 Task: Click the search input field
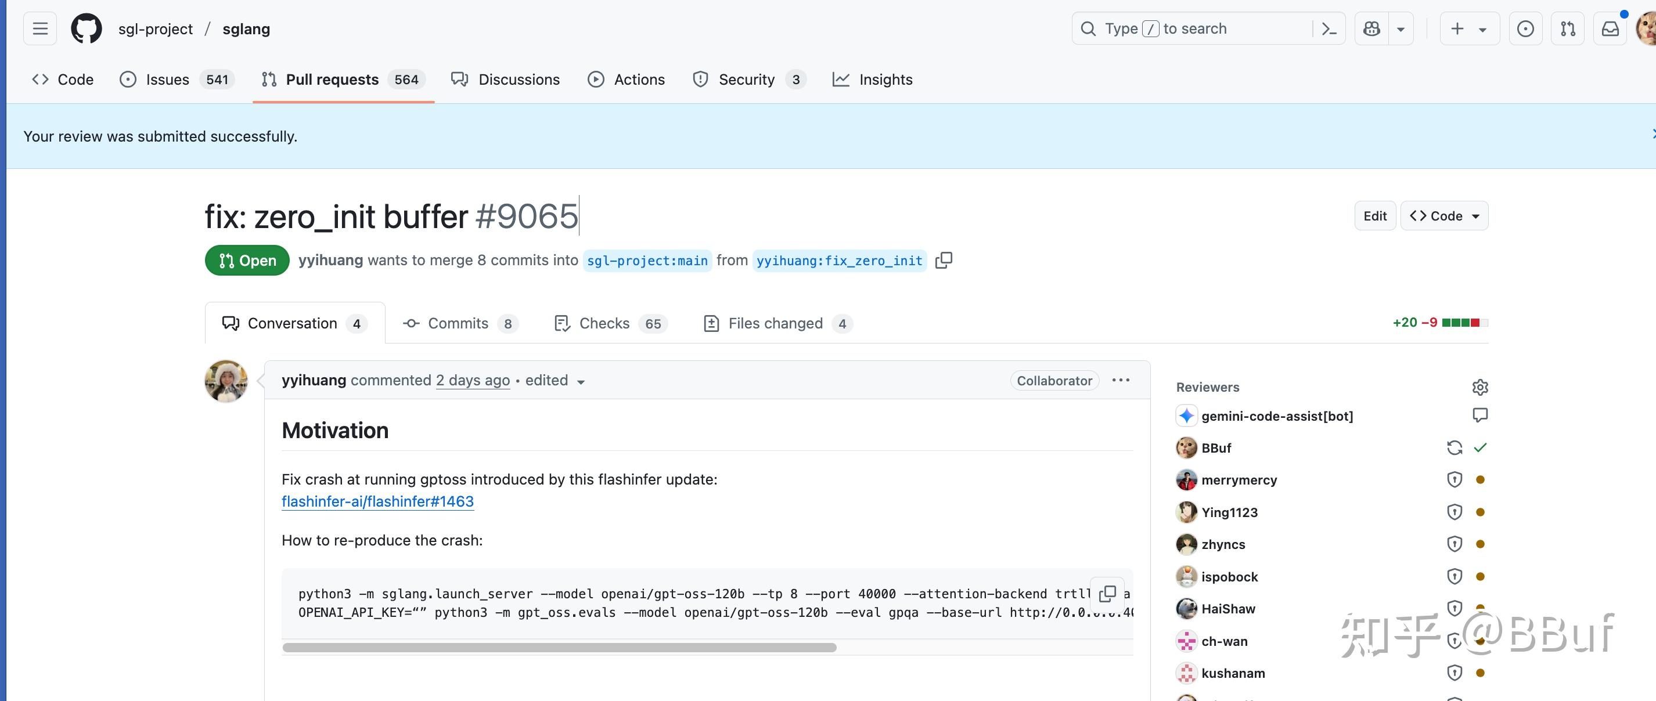pyautogui.click(x=1193, y=29)
